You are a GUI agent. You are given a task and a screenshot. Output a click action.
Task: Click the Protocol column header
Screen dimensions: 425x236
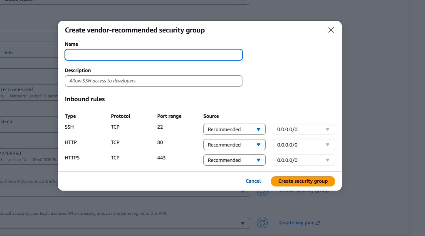[x=121, y=116]
